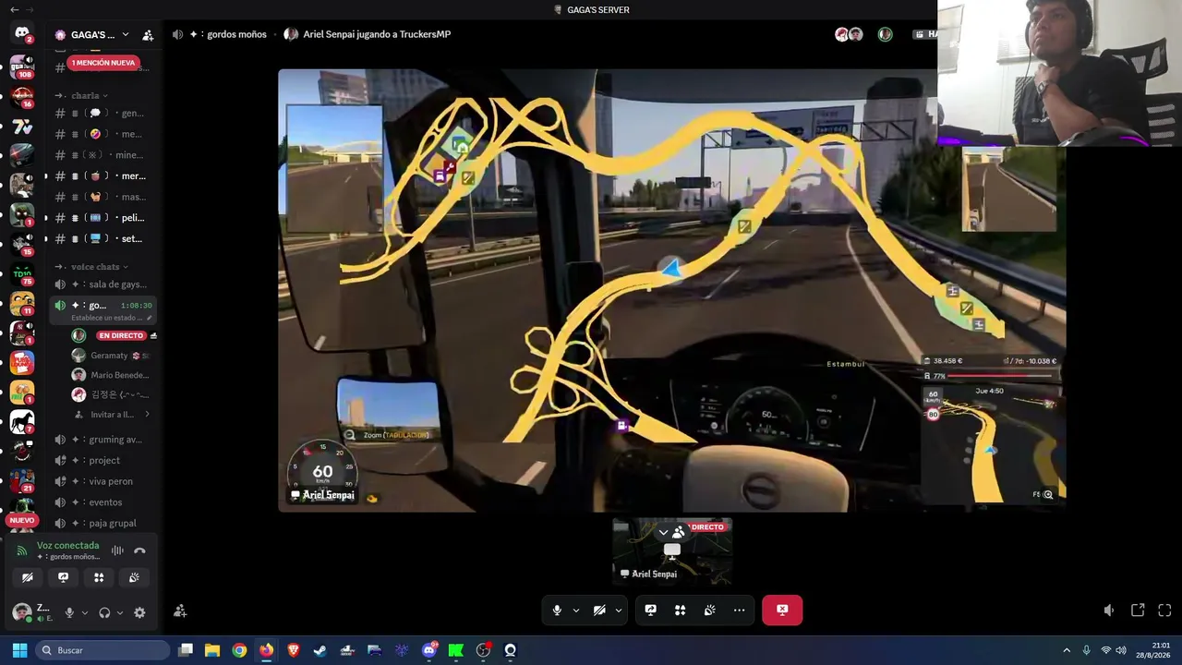Open voice noise suppression settings
This screenshot has height=665, width=1182.
click(x=117, y=550)
